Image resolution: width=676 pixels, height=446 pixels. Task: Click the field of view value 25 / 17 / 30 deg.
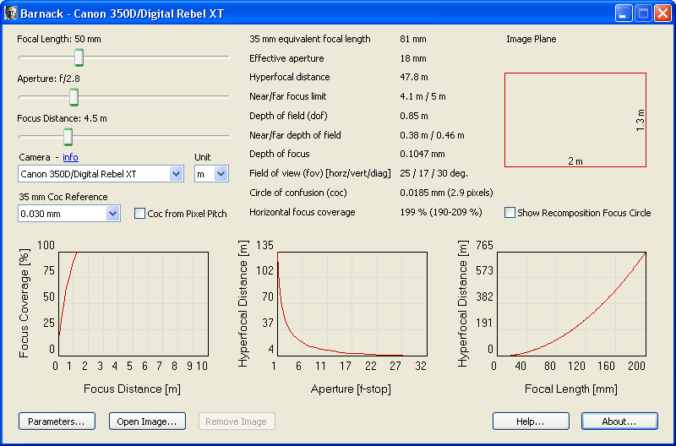point(433,174)
